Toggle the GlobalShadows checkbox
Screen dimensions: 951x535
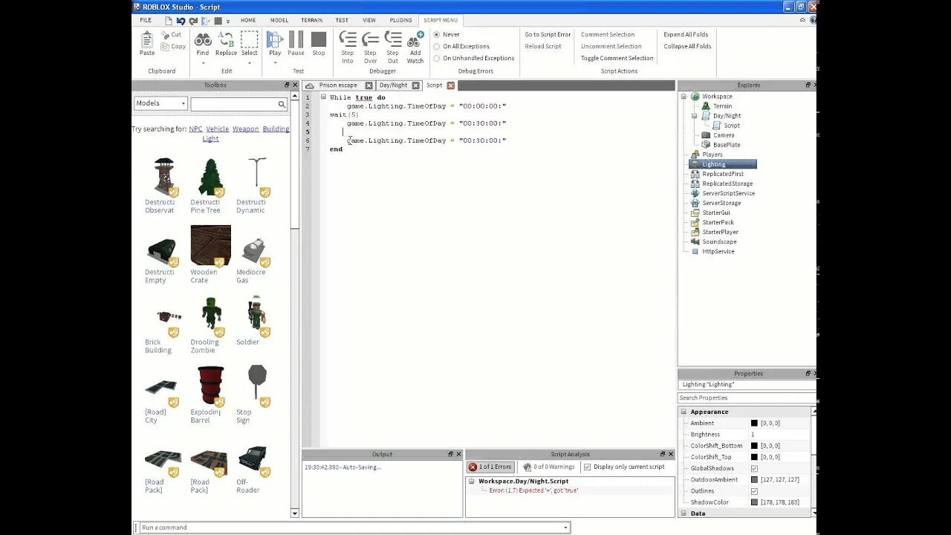754,468
